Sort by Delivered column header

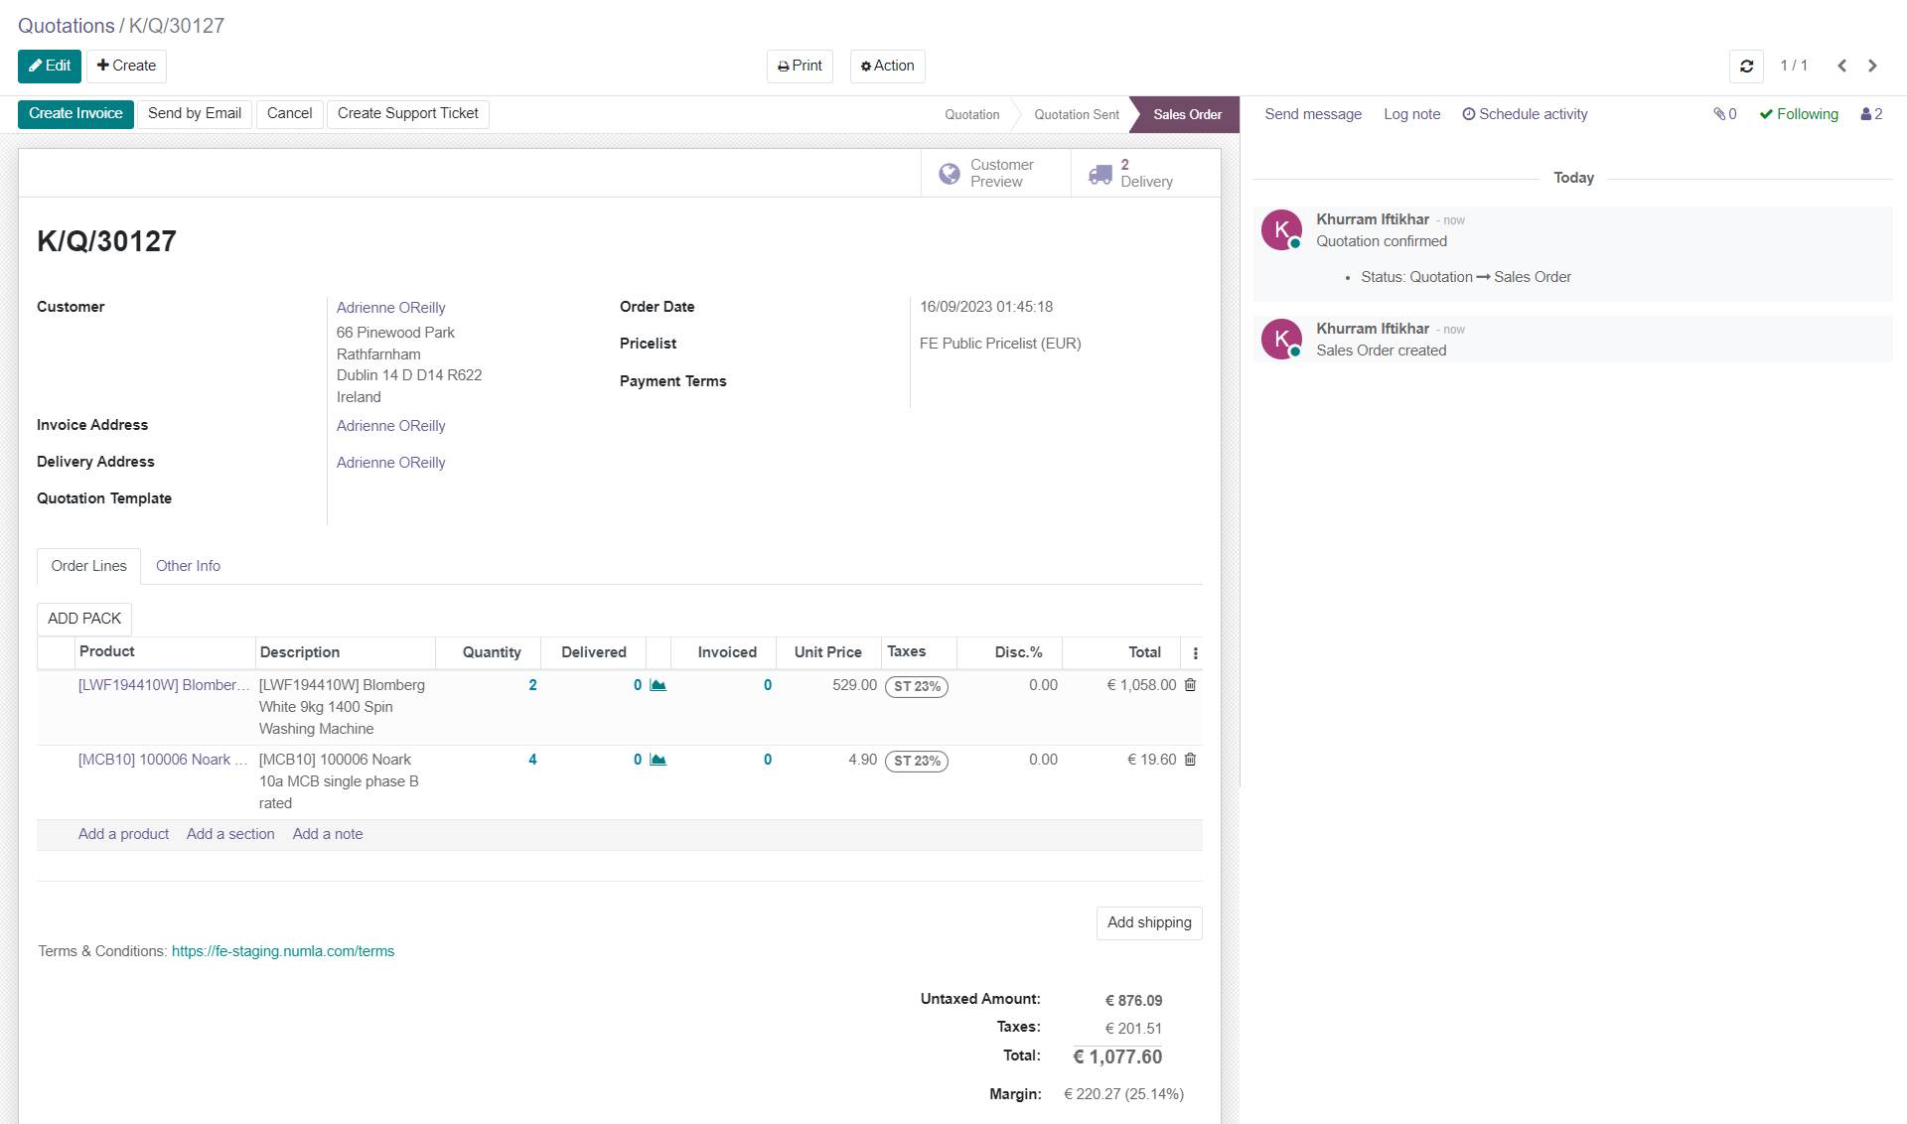point(593,652)
